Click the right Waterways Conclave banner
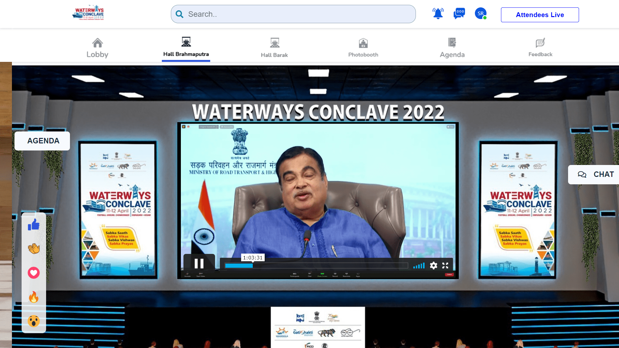 518,209
